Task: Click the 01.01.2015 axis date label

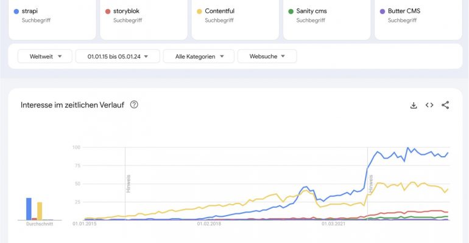Action: [x=84, y=224]
